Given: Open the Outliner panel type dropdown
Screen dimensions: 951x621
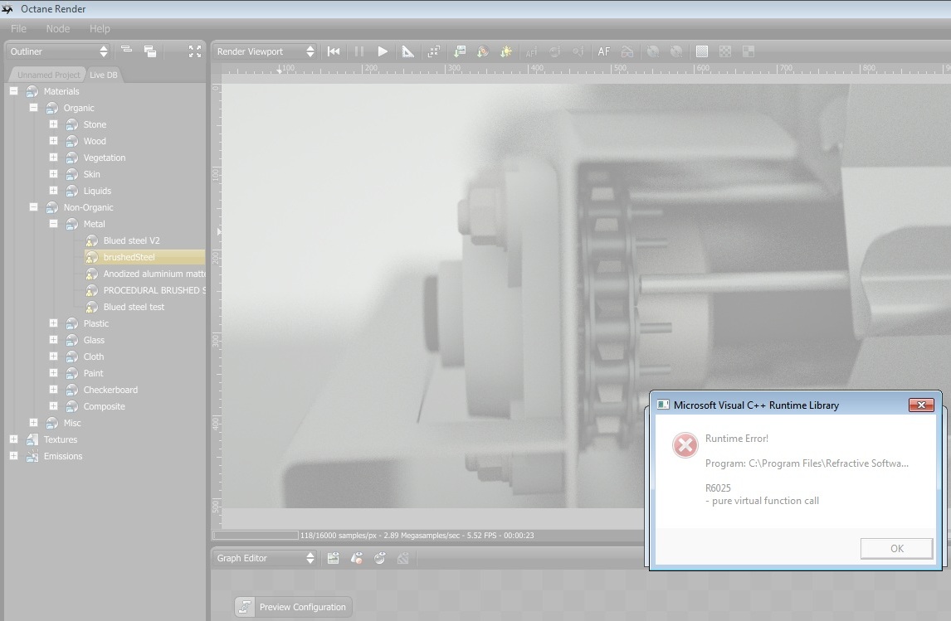Looking at the screenshot, I should click(x=58, y=51).
